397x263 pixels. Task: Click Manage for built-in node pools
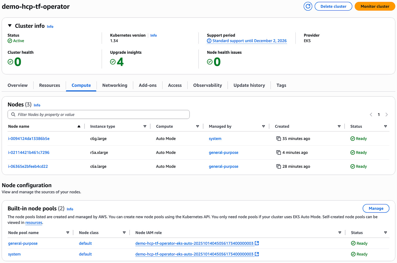point(376,208)
